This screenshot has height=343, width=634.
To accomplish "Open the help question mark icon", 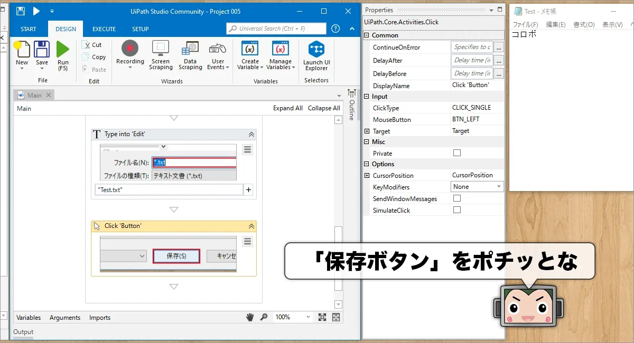I will [335, 28].
